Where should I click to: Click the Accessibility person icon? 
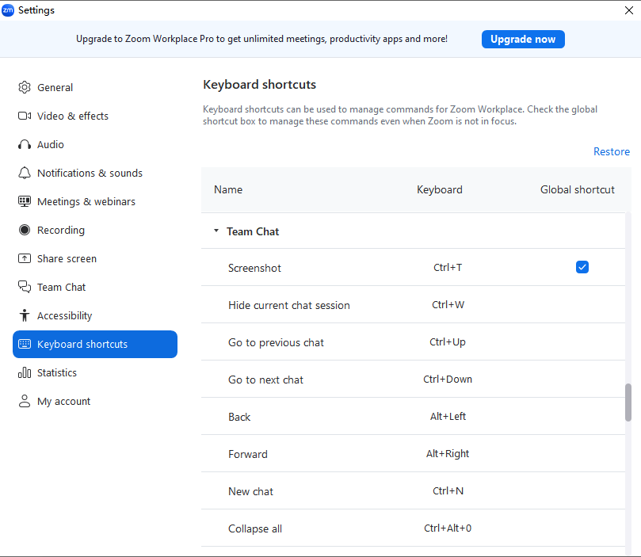coord(25,315)
